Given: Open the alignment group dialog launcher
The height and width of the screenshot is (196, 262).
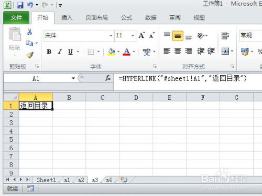Looking at the screenshot, I should [232, 66].
